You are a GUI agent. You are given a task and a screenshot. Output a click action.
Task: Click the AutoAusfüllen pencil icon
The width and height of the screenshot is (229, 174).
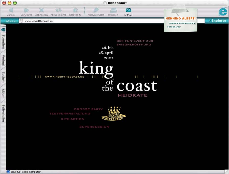(x=96, y=10)
